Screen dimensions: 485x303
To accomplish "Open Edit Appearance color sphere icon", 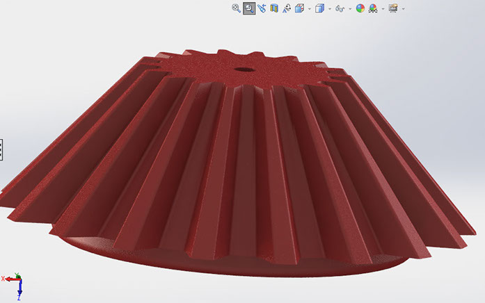I will click(x=360, y=8).
